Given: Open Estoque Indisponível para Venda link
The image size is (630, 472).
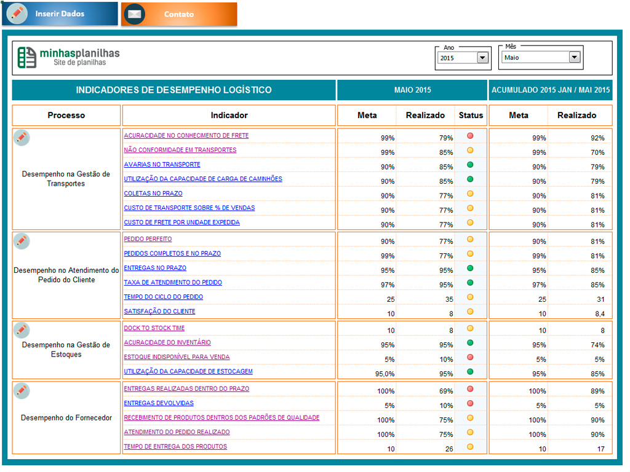Looking at the screenshot, I should pyautogui.click(x=177, y=357).
